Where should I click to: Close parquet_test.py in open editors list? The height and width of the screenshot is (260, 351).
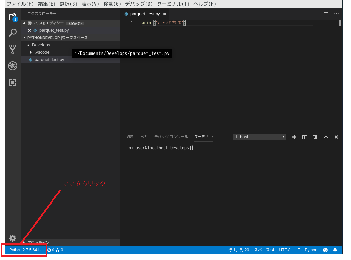tap(29, 30)
